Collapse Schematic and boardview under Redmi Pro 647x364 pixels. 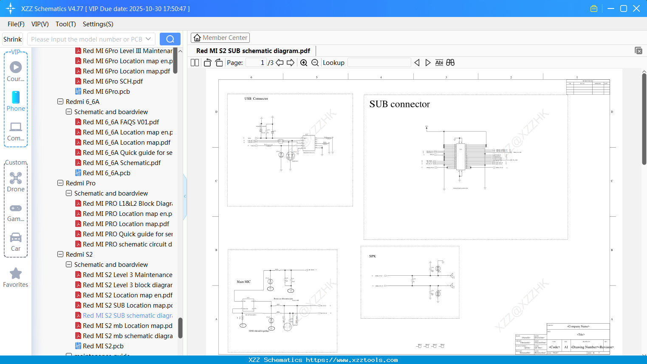tap(68, 193)
